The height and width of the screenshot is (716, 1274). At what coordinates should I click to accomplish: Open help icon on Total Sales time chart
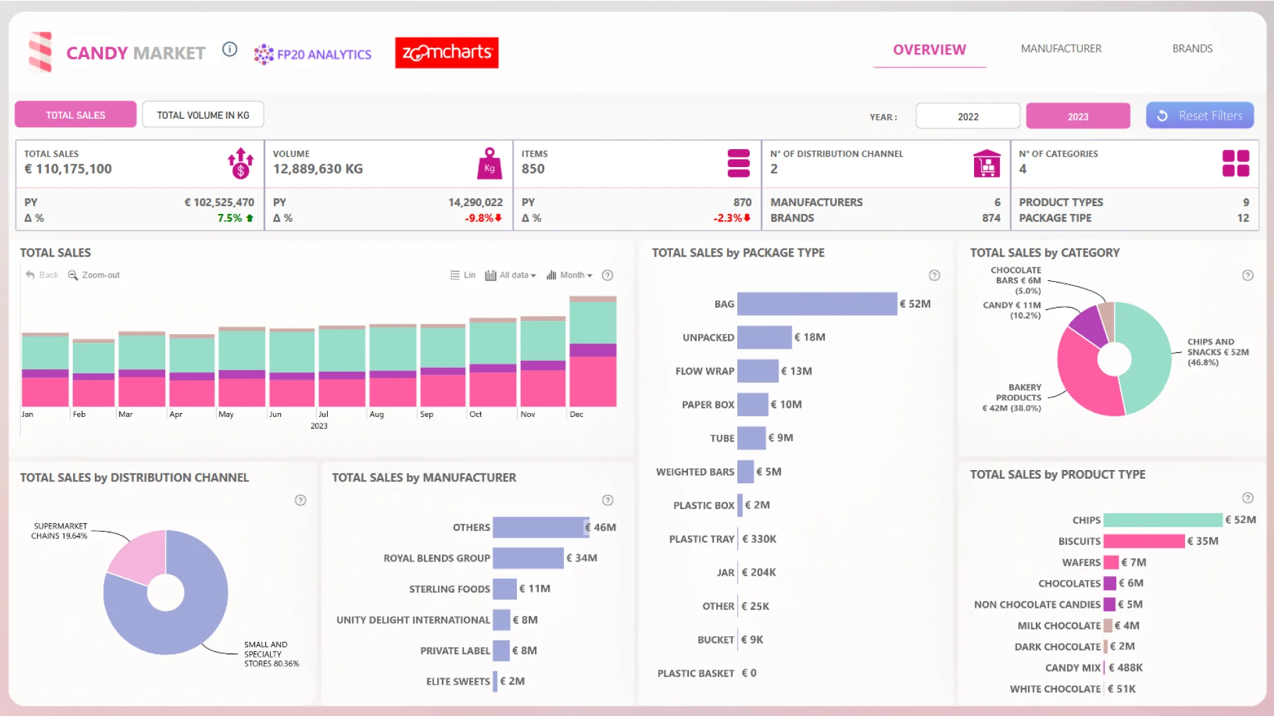pyautogui.click(x=607, y=275)
